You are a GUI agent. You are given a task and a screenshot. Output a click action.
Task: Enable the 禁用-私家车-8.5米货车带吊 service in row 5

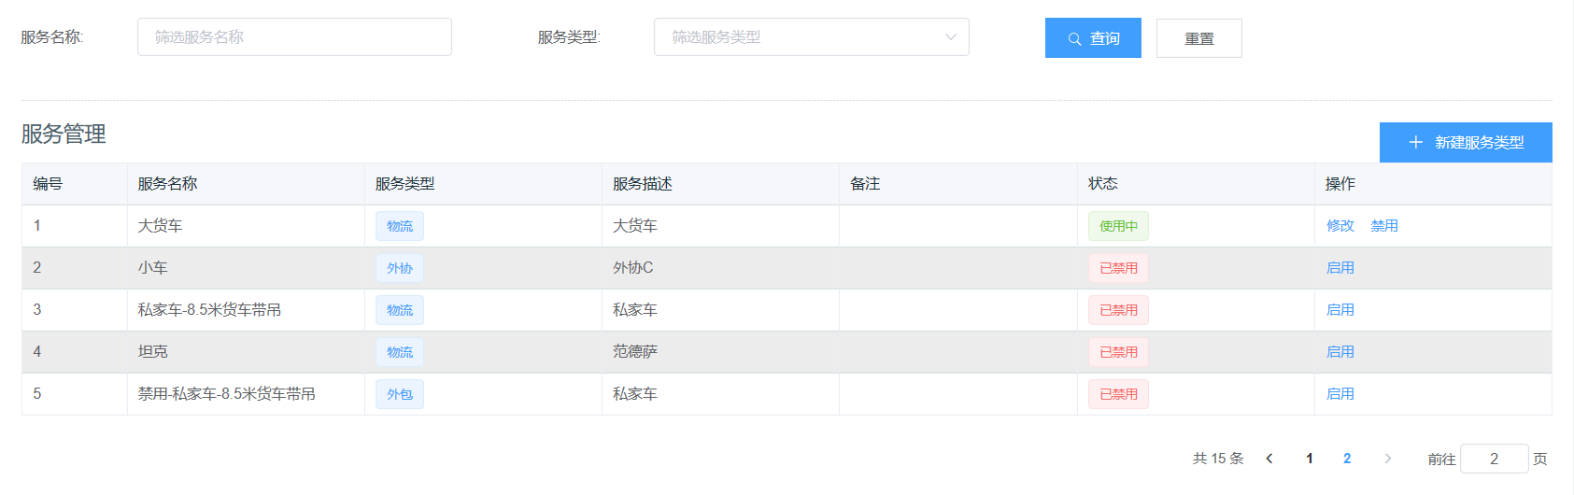tap(1340, 394)
